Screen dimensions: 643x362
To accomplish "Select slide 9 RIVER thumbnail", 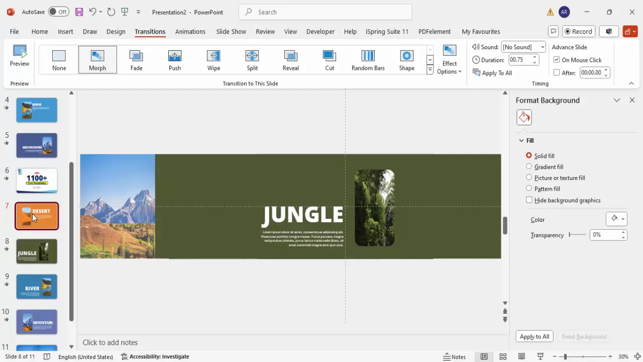I will [x=37, y=287].
